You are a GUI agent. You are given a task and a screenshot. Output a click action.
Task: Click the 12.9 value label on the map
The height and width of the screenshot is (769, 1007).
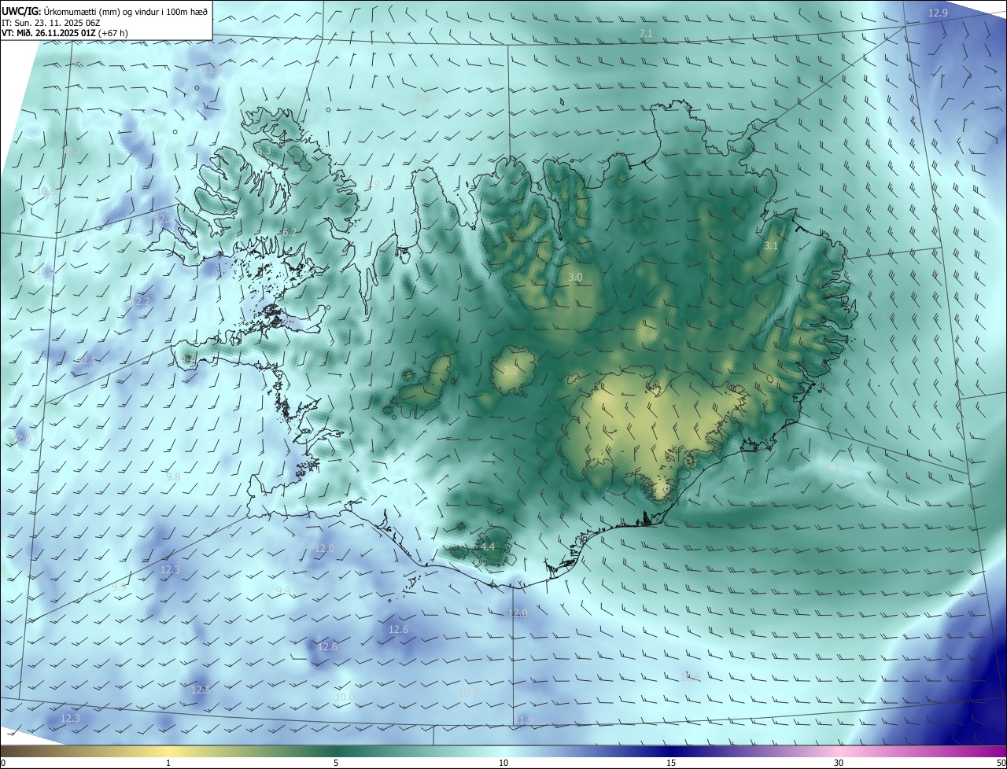pos(939,13)
